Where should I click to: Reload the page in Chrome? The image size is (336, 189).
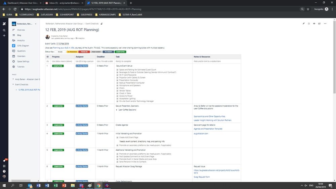point(15,9)
